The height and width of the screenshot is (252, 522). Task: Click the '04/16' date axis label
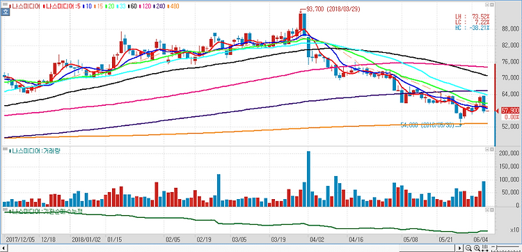point(355,239)
